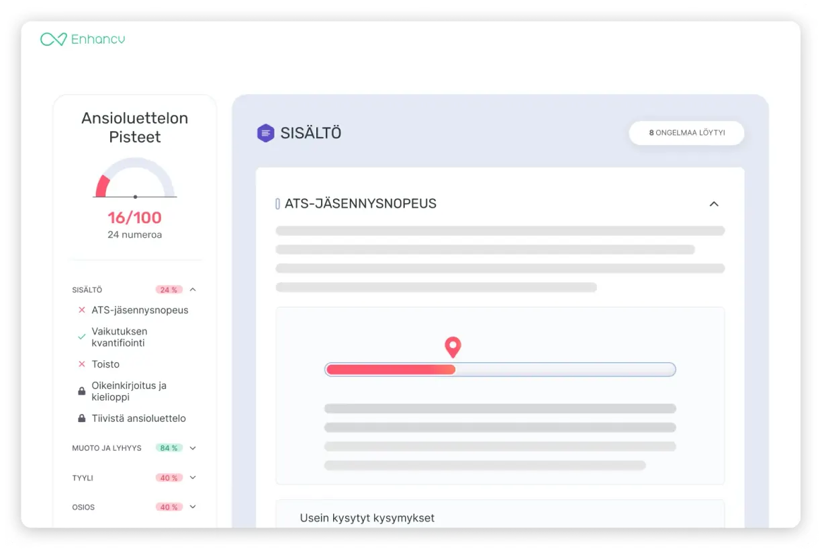Click the 16/100 score

coord(135,217)
